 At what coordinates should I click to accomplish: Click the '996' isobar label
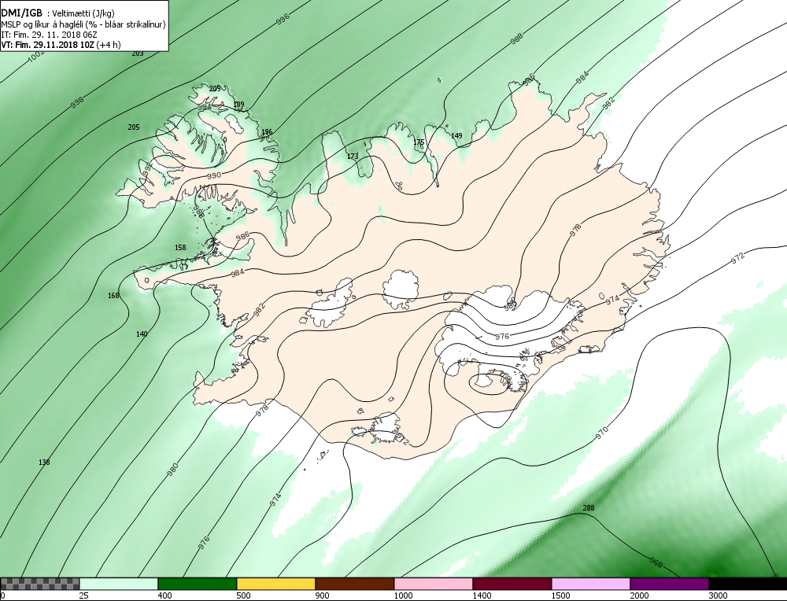point(283,19)
